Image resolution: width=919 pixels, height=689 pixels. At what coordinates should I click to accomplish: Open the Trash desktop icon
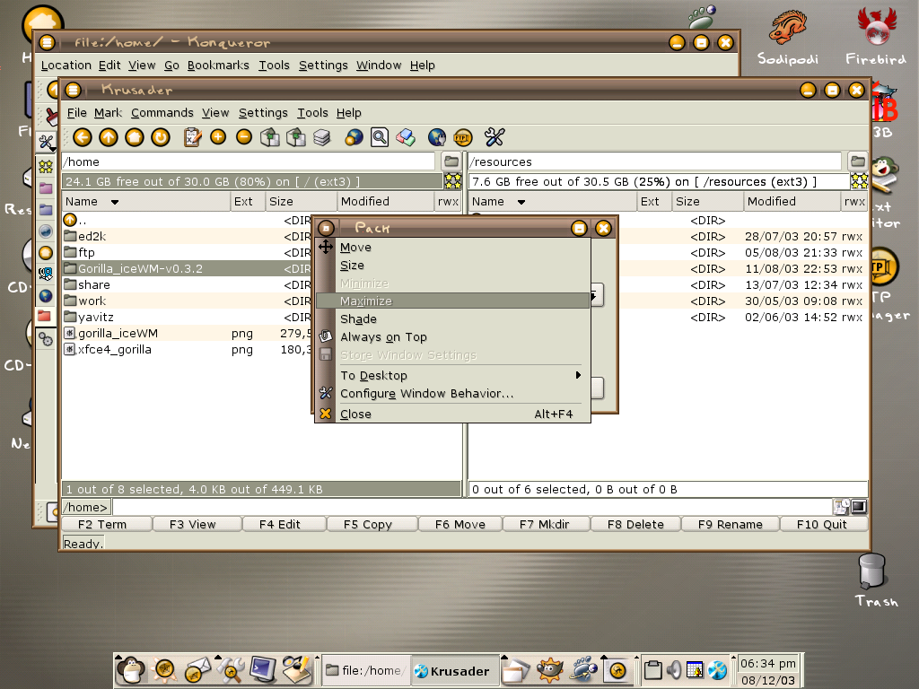872,580
